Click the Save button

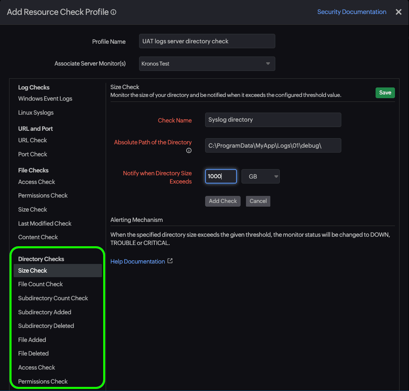point(385,92)
